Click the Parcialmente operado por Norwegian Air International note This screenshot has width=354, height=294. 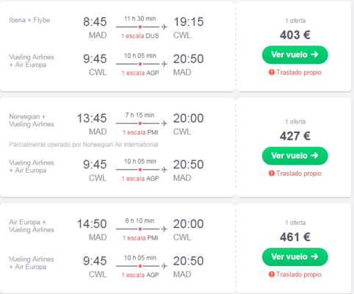pos(84,145)
